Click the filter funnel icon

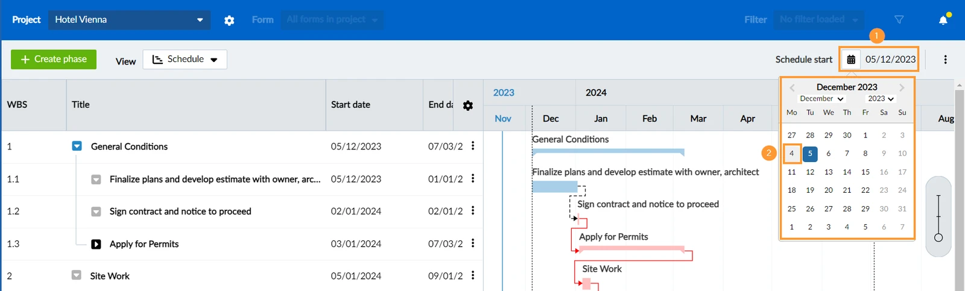coord(899,20)
